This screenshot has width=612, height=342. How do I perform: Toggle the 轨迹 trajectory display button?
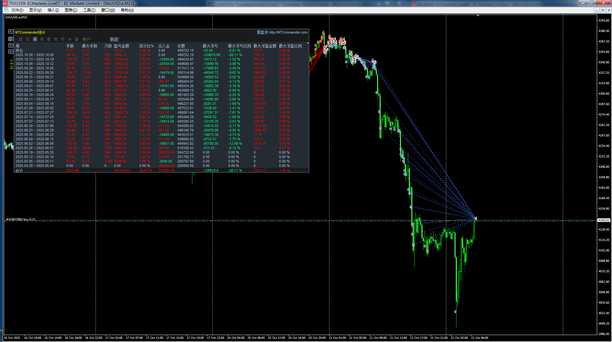(x=114, y=39)
